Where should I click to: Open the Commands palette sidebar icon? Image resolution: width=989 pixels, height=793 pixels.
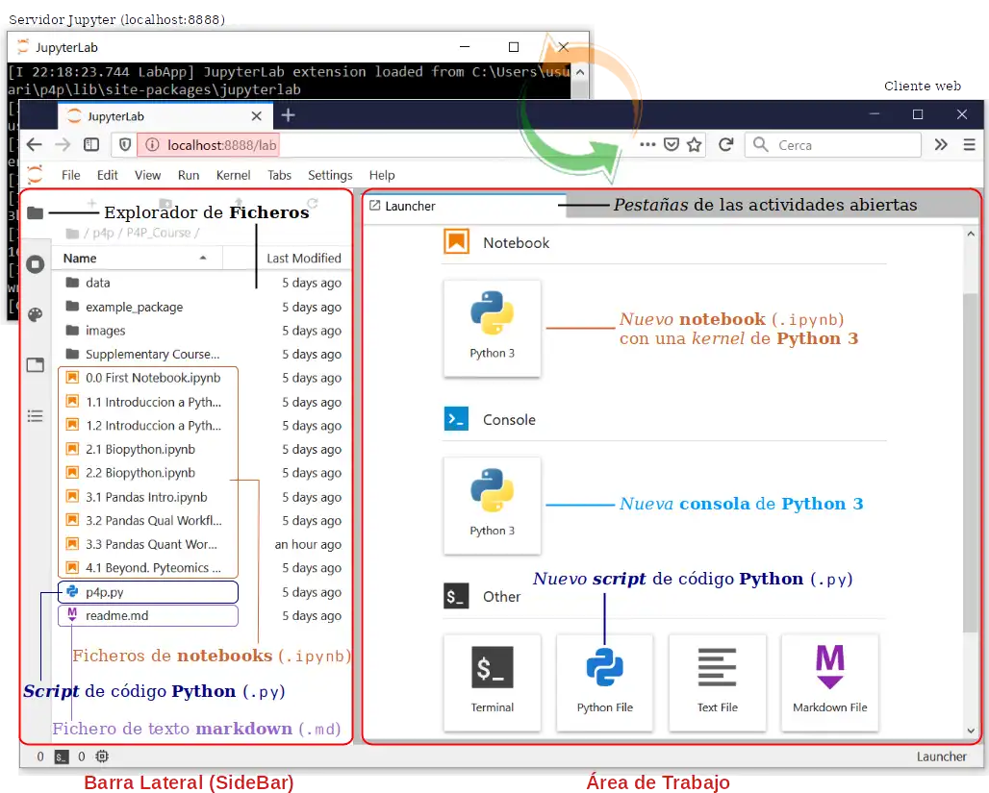coord(36,314)
